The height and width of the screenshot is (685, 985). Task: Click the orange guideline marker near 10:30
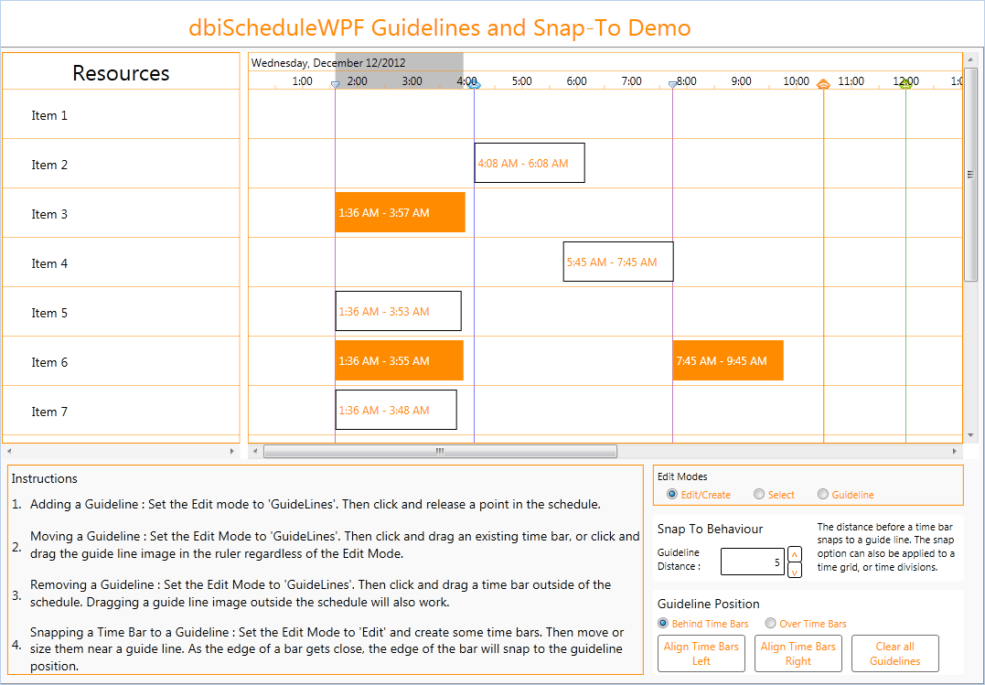point(822,84)
